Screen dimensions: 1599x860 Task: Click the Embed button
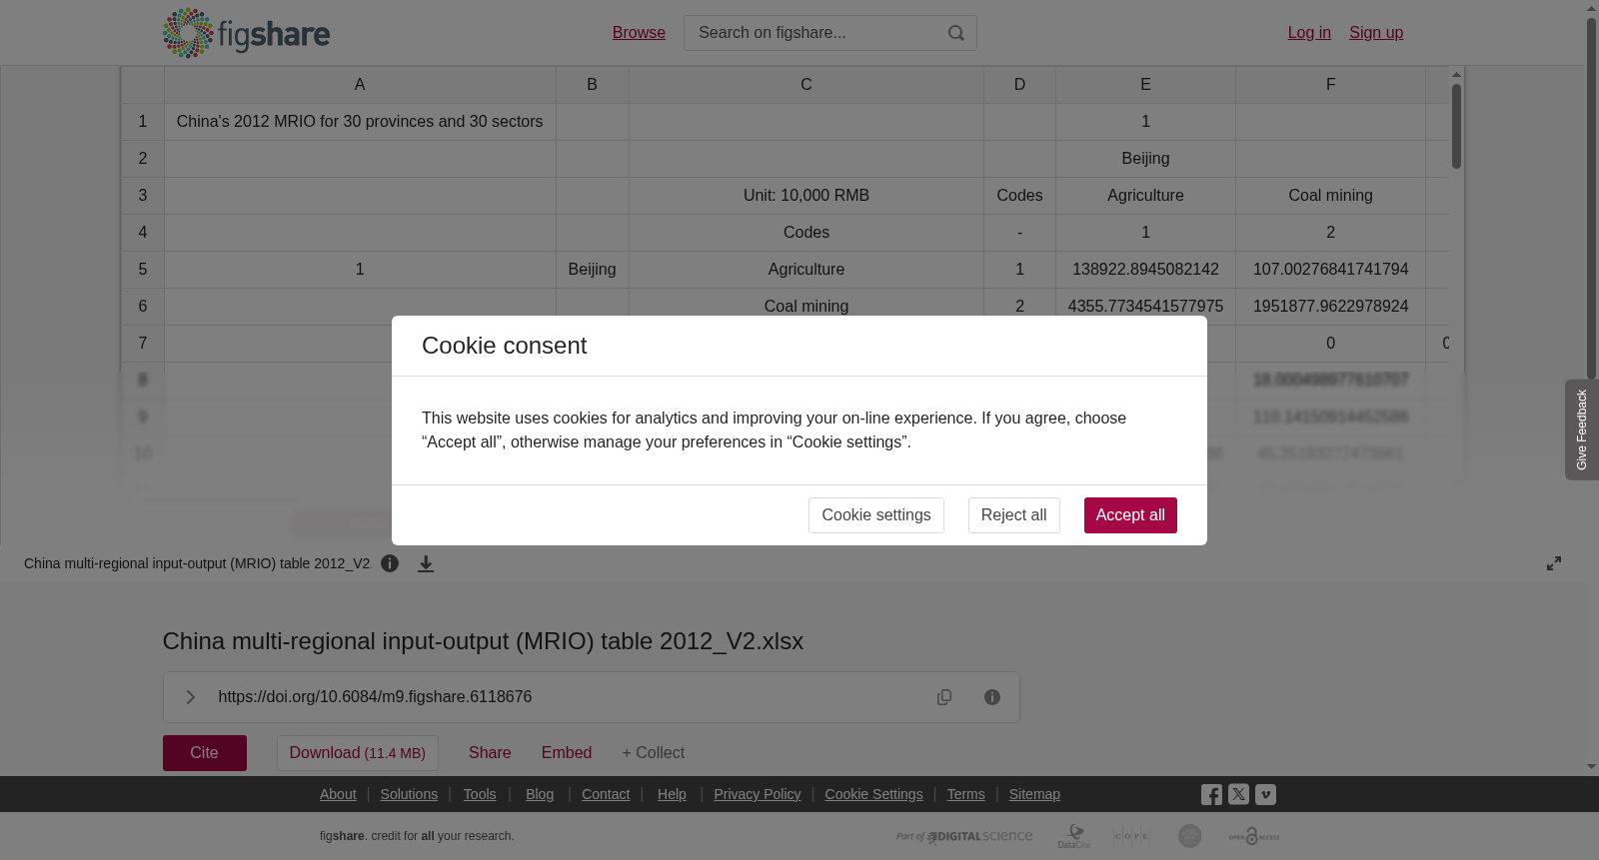coord(567,753)
